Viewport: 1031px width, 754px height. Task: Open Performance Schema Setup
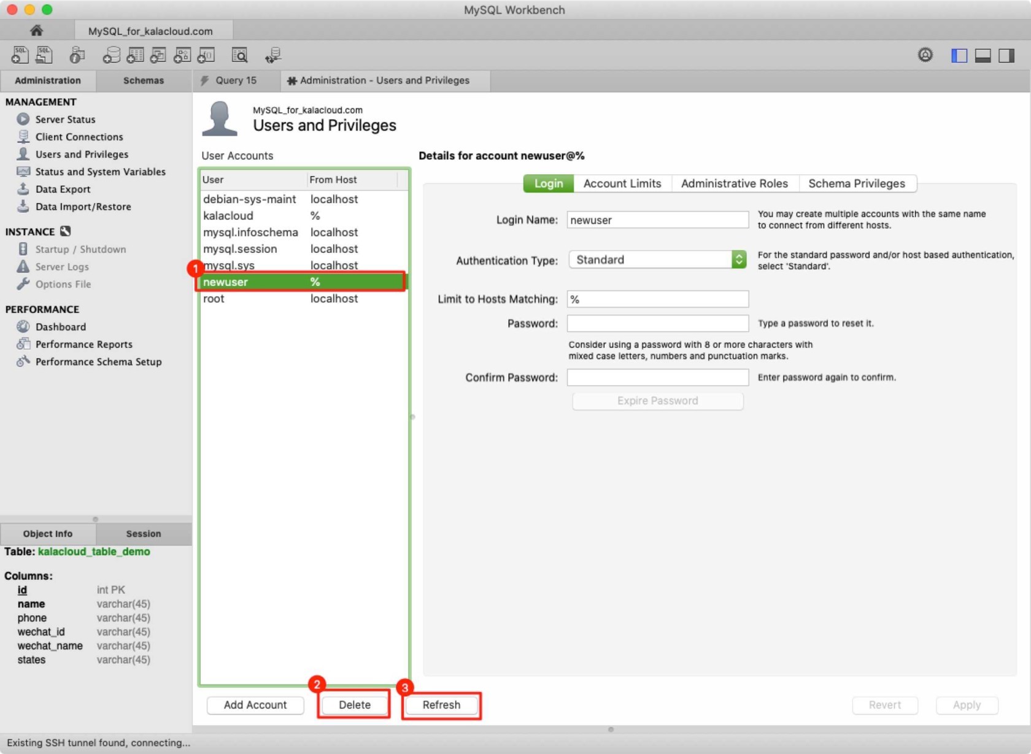click(98, 362)
